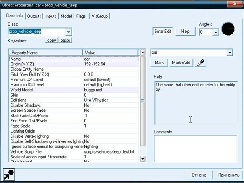The image size is (244, 183).
Task: Switch to the Model tab
Action: pos(66,16)
